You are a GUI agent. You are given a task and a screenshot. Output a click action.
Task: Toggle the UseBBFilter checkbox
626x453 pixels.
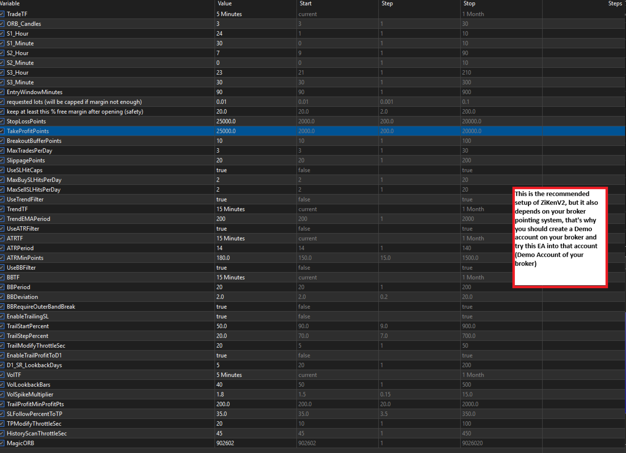[2, 268]
